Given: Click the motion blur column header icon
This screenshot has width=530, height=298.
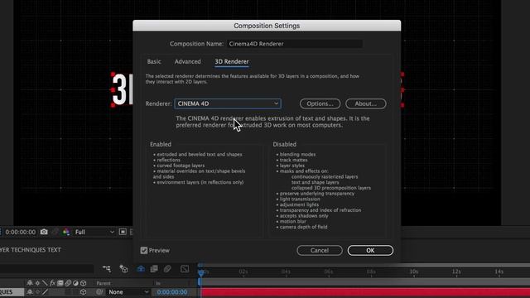Looking at the screenshot, I should tap(68, 283).
